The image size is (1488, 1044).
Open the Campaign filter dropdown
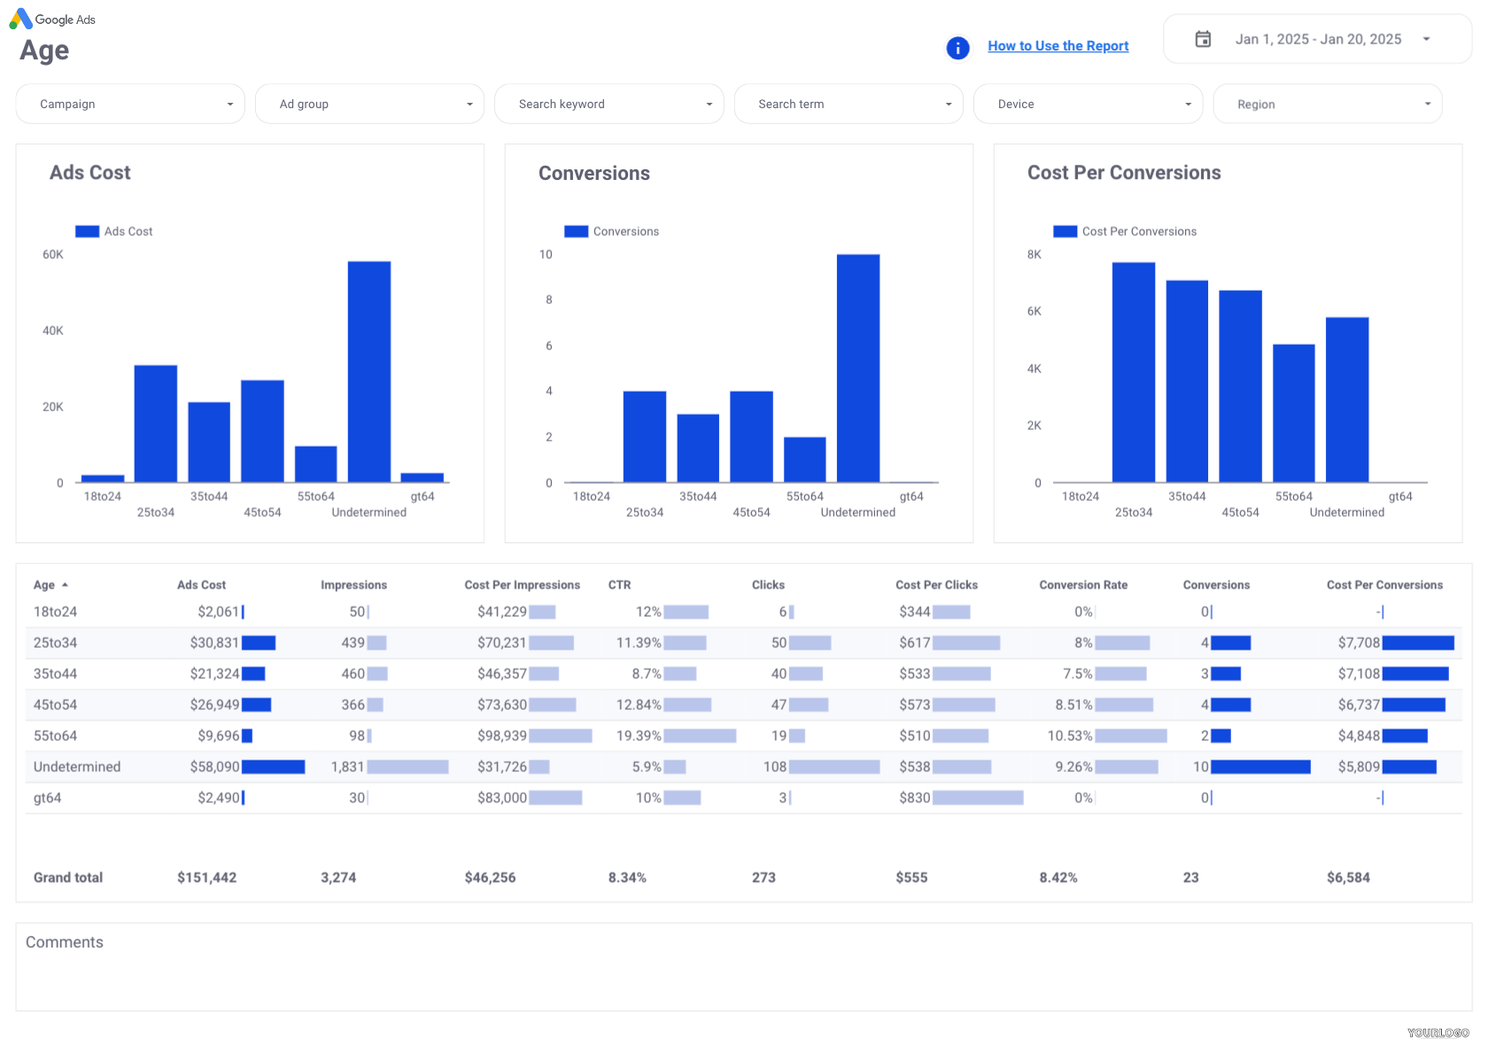(x=130, y=104)
